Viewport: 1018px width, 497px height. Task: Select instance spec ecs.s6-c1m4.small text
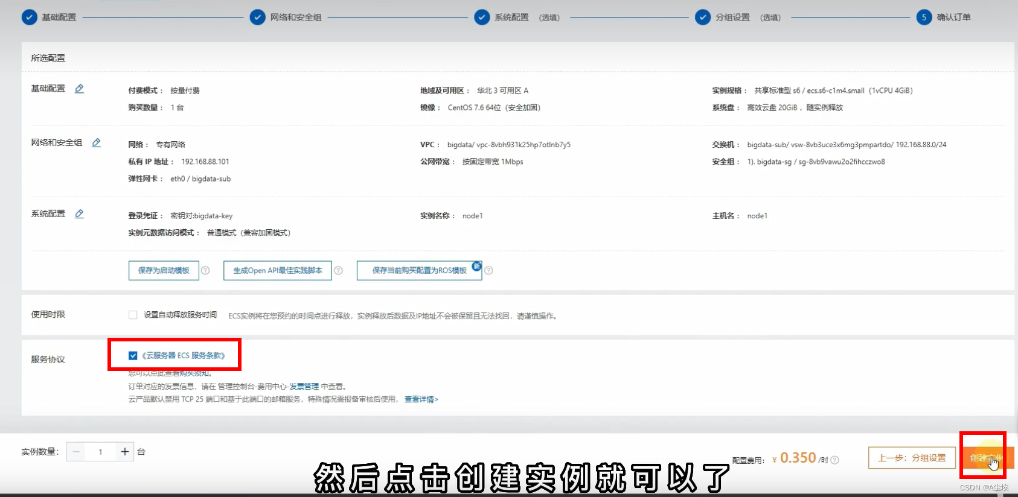coord(836,91)
